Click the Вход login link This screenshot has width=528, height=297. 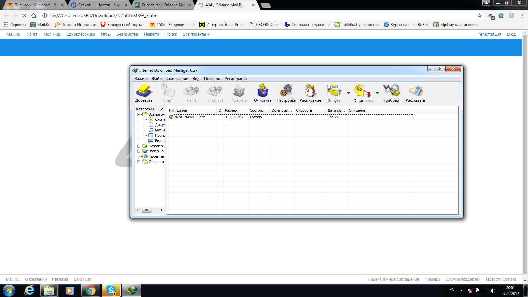(511, 34)
